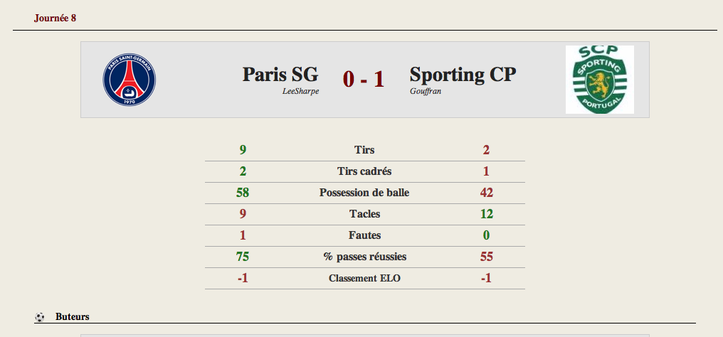Screen dimensions: 723x337
Task: Click the Buteurs section heading
Action: coord(73,317)
